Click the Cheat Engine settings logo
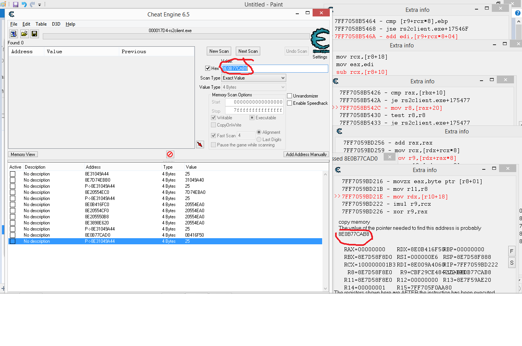The width and height of the screenshot is (522, 346). click(x=320, y=41)
